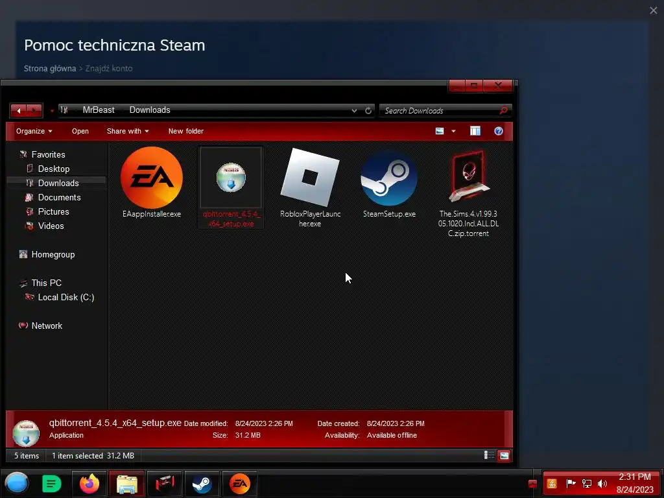Expand the address bar history dropdown
This screenshot has height=498, width=664.
[354, 110]
